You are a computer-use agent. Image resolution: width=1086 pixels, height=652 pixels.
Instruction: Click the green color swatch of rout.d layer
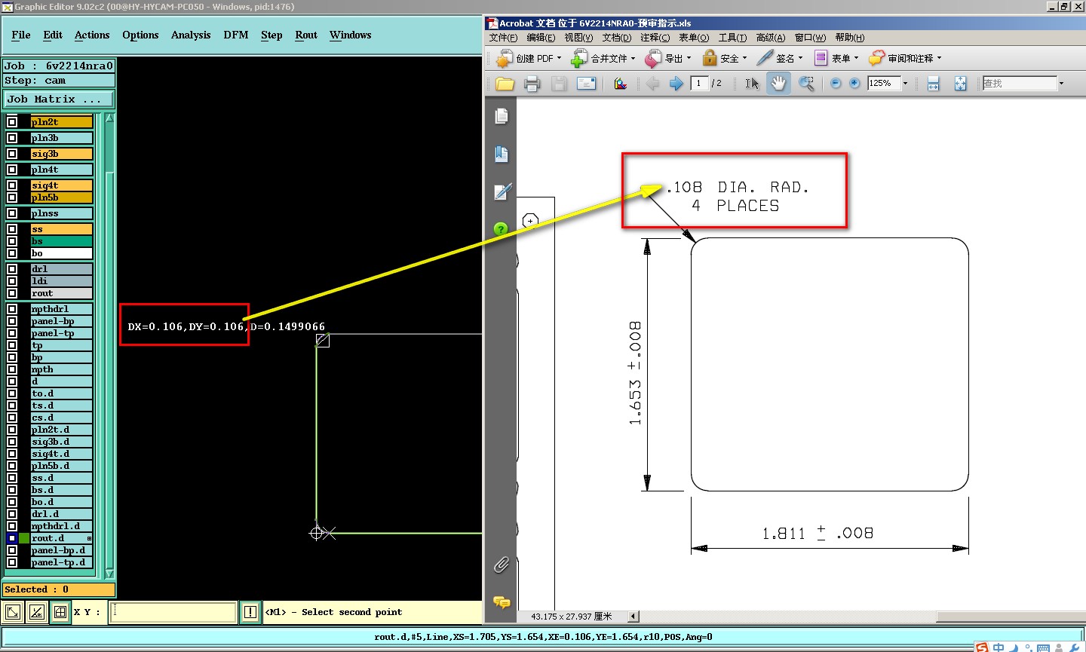coord(24,538)
